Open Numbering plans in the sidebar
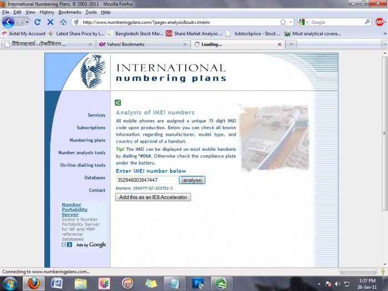The height and width of the screenshot is (291, 388). pos(88,140)
